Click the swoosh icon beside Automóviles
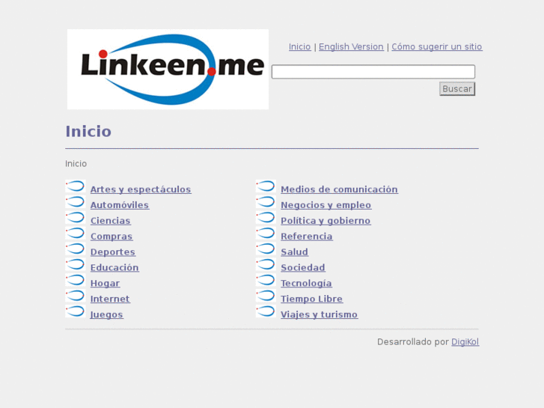The width and height of the screenshot is (544, 408). click(76, 201)
